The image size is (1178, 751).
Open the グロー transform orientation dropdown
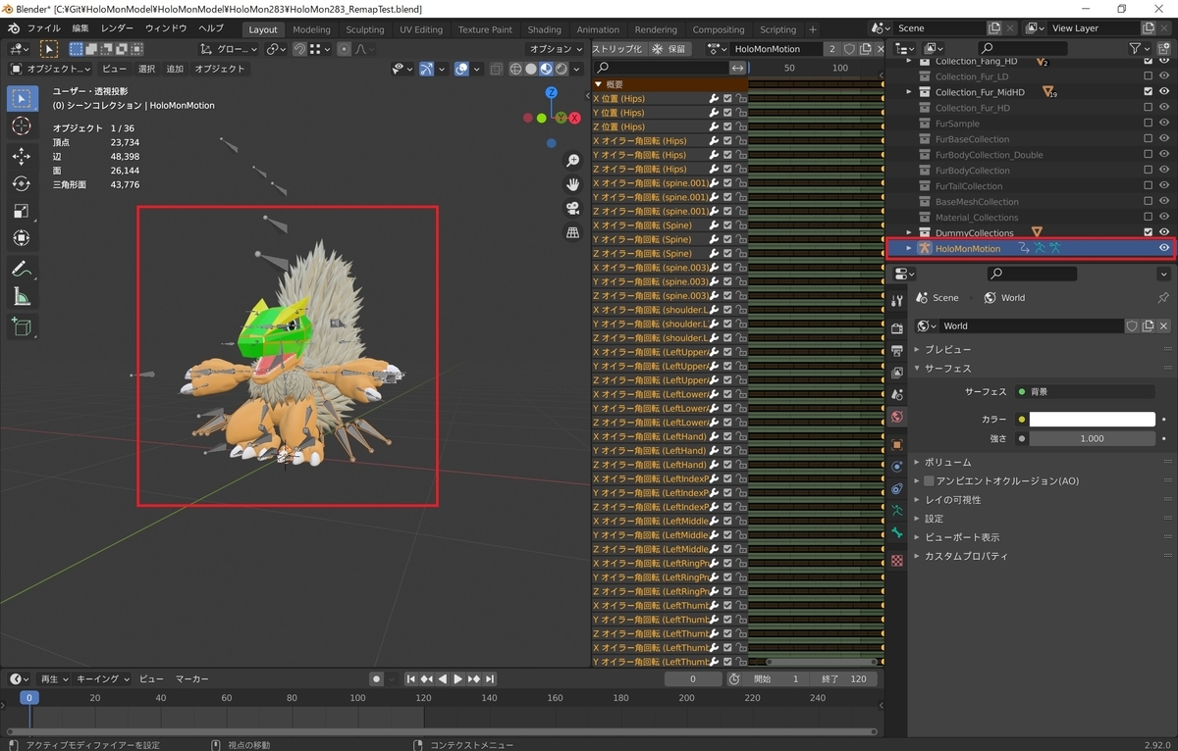pyautogui.click(x=229, y=49)
